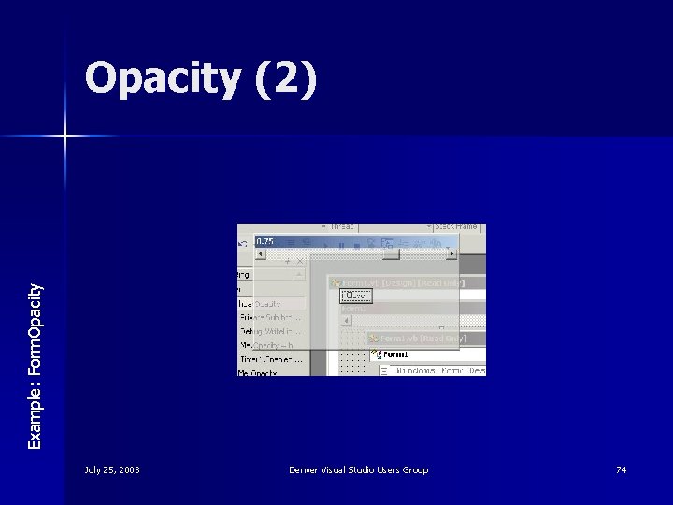Click the scroll-up arrow in the left panel

point(299,274)
